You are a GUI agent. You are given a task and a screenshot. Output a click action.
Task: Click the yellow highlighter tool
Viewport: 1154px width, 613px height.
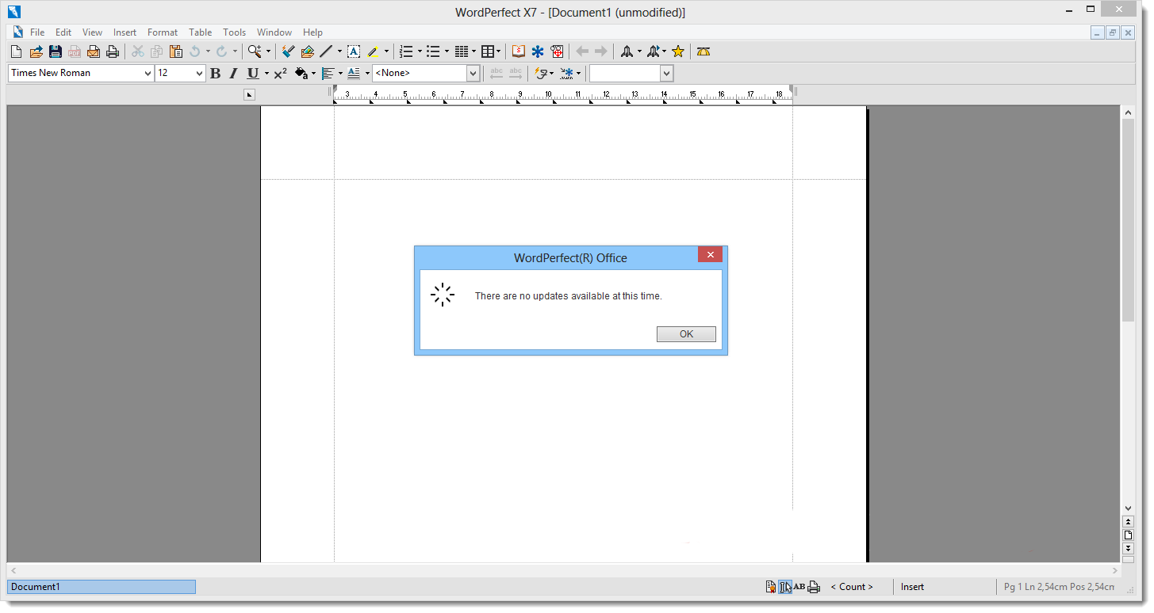click(374, 51)
